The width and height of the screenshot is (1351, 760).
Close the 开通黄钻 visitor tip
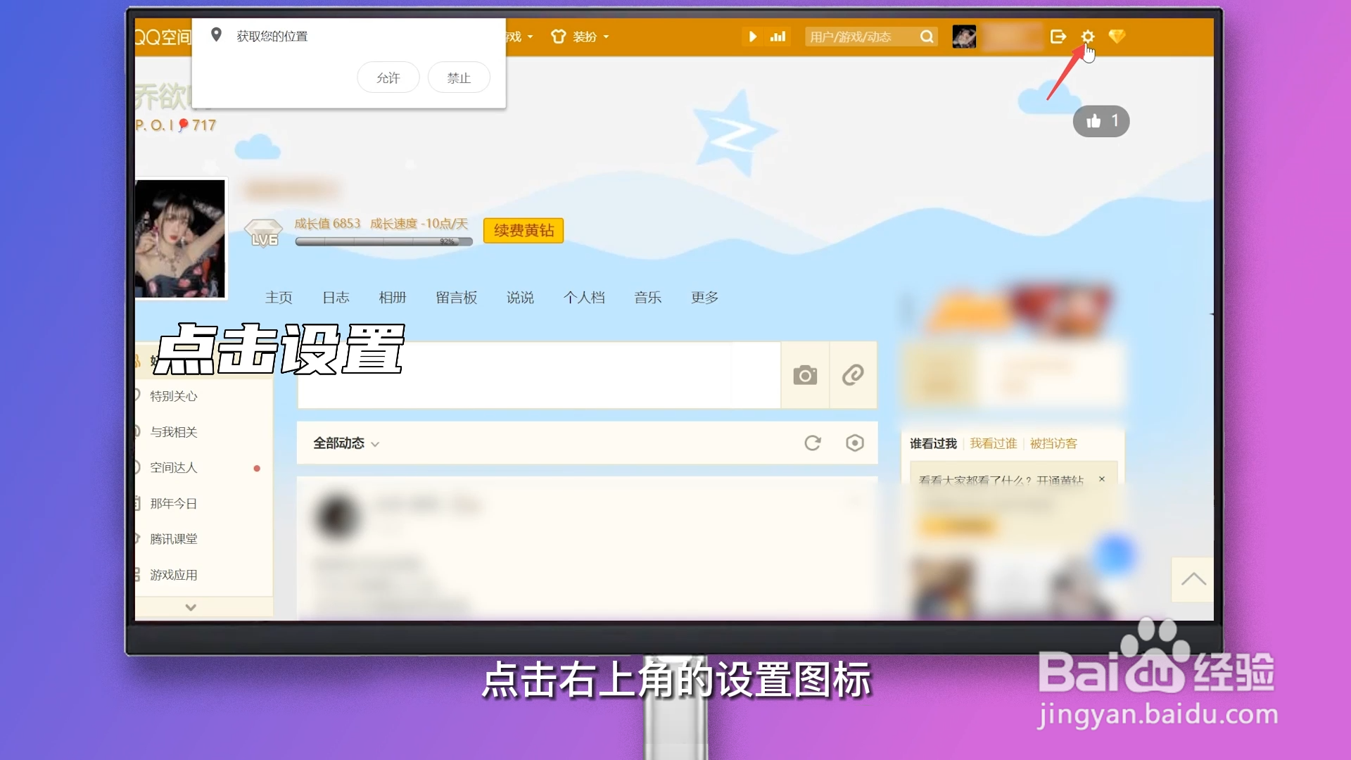tap(1102, 479)
